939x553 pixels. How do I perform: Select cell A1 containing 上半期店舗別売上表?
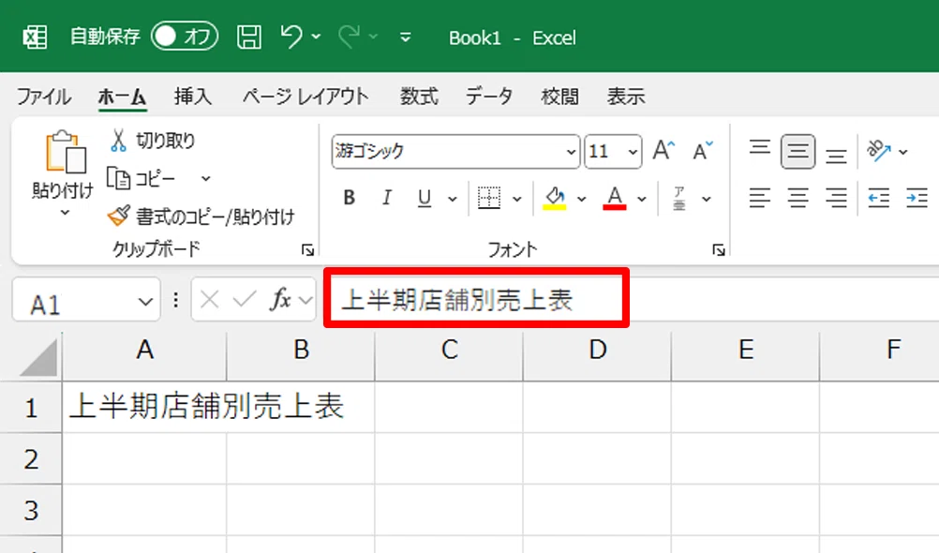pos(144,407)
